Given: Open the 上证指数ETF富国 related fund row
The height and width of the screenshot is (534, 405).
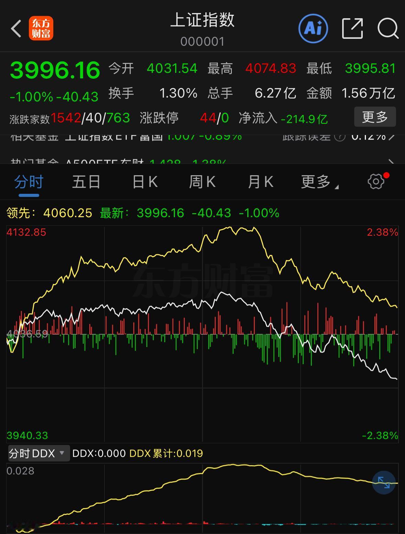Looking at the screenshot, I should (202, 137).
